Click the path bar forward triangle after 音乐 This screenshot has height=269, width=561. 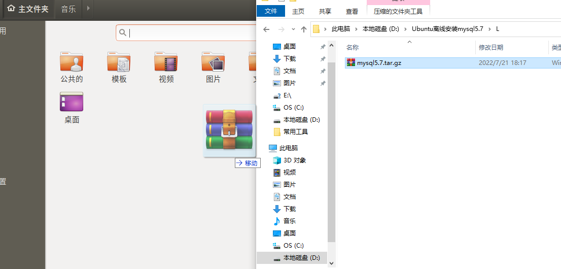pyautogui.click(x=88, y=9)
